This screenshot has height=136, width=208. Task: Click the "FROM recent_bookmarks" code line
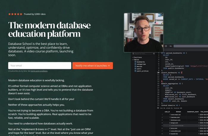coord(174,99)
